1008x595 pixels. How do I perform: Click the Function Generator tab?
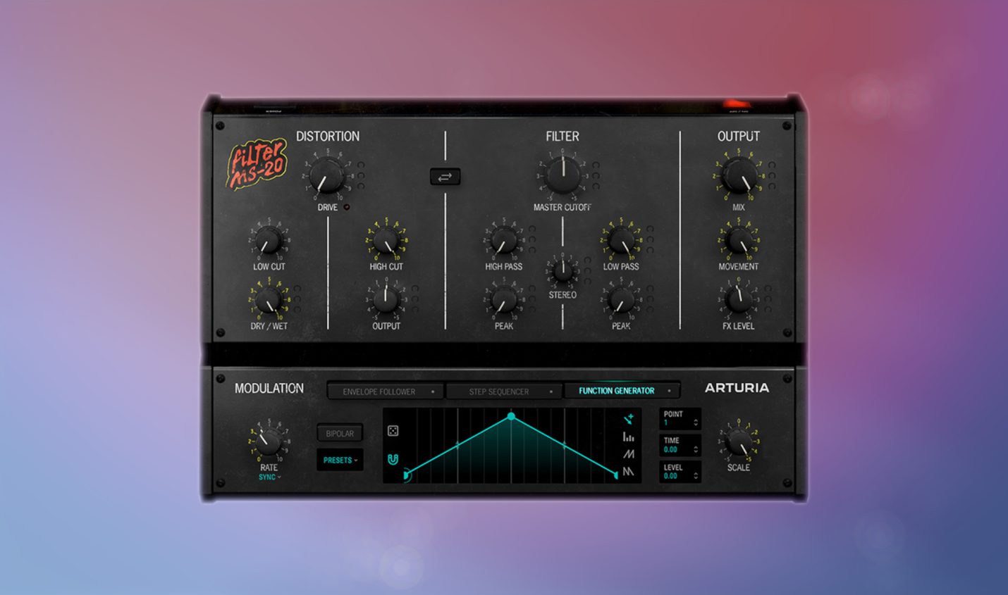[616, 391]
